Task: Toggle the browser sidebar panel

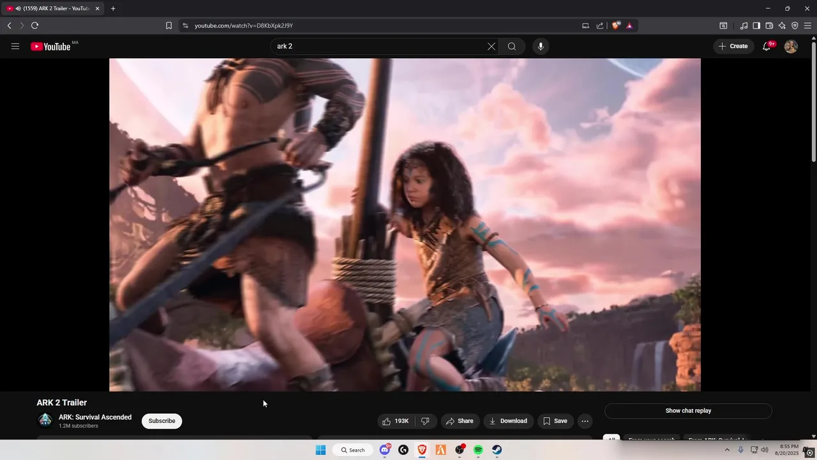Action: click(756, 26)
